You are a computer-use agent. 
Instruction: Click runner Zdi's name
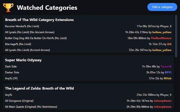tap(169, 44)
